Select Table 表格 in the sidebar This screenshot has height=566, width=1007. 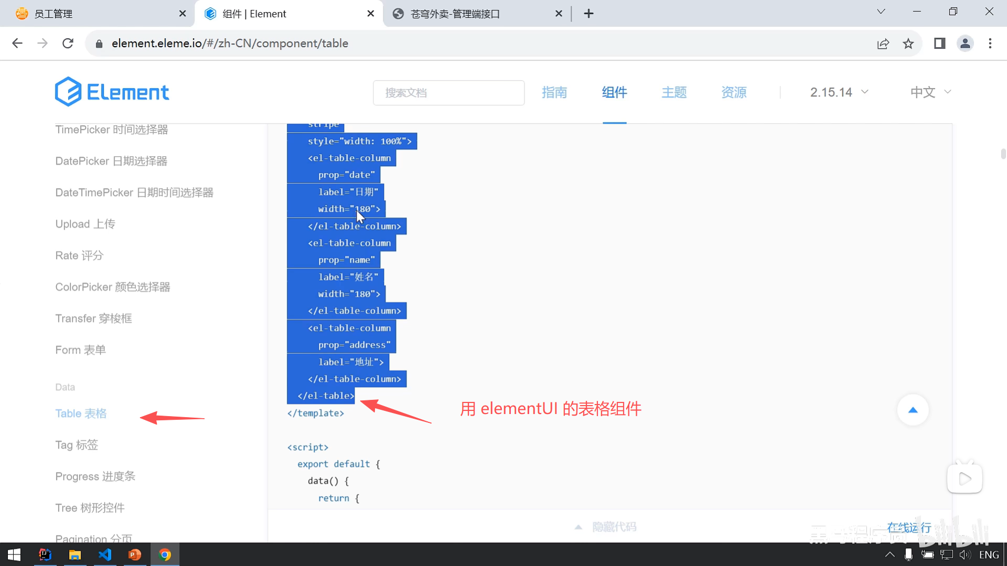tap(81, 413)
